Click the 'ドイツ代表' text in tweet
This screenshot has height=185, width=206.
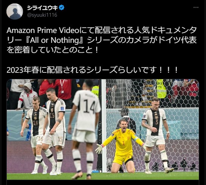pyautogui.click(x=178, y=40)
